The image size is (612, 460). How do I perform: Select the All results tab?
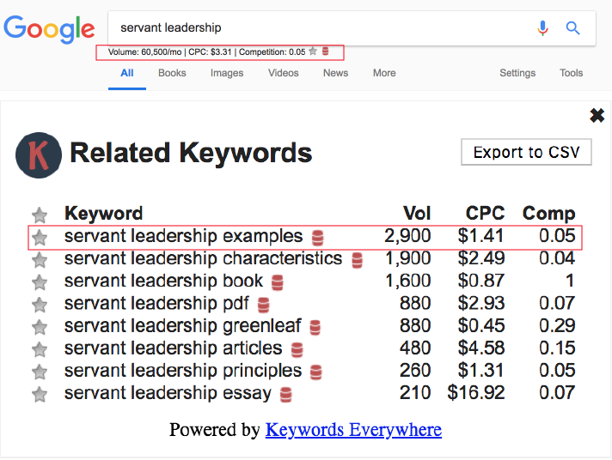coord(127,73)
